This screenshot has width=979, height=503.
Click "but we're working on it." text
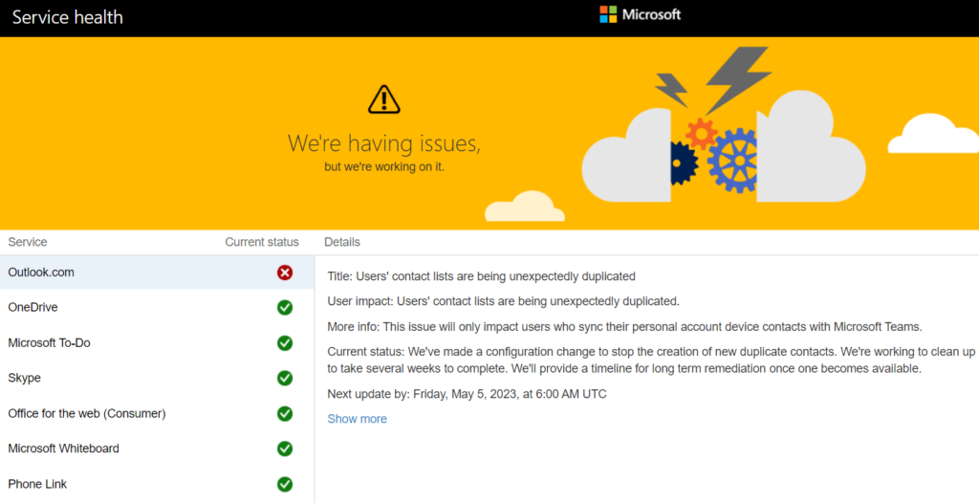tap(384, 167)
